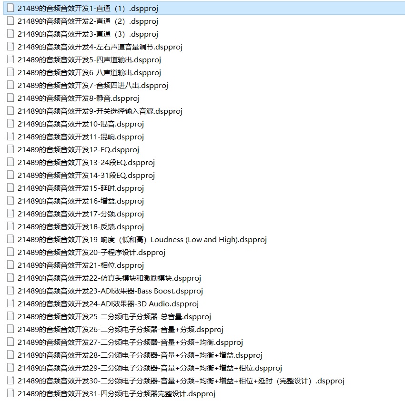Click file icon of 音效开发26-音量+分频.dspproj
405x401 pixels.
[x=10, y=329]
